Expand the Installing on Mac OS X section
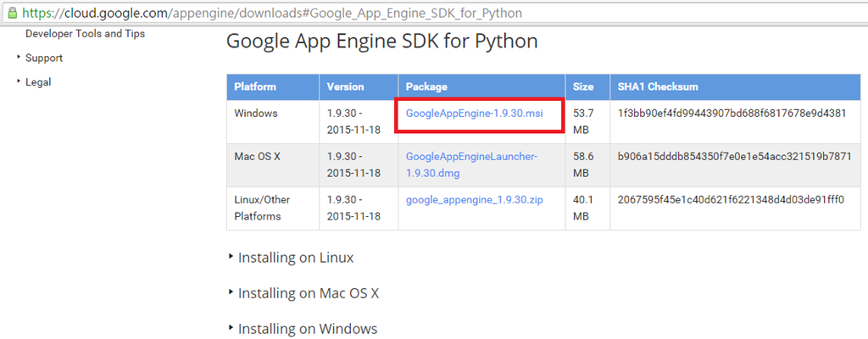868x339 pixels. pos(309,293)
